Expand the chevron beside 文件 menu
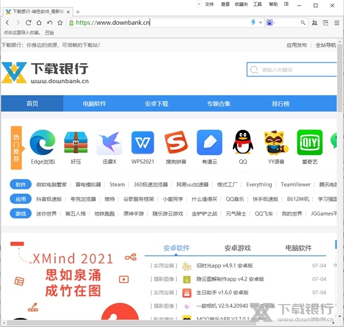The image size is (344, 327). 199,4
